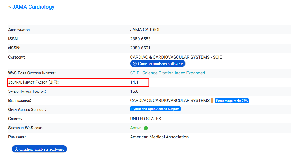The height and width of the screenshot is (161, 291).
Task: Select the abbreviation value JAMA CARDIOL
Action: (x=145, y=30)
